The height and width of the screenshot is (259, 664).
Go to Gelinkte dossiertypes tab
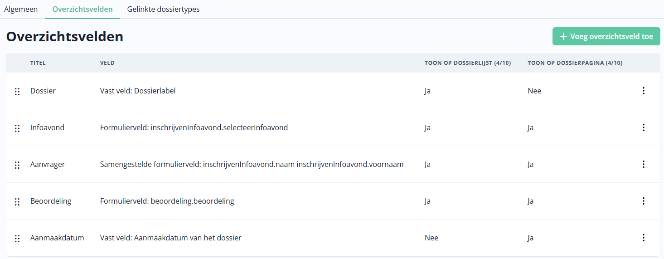click(163, 9)
